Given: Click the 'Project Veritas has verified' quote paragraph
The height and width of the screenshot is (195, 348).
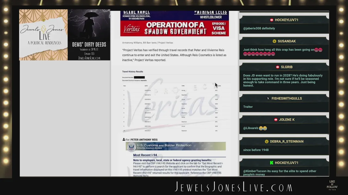Looking at the screenshot, I should tap(174, 55).
